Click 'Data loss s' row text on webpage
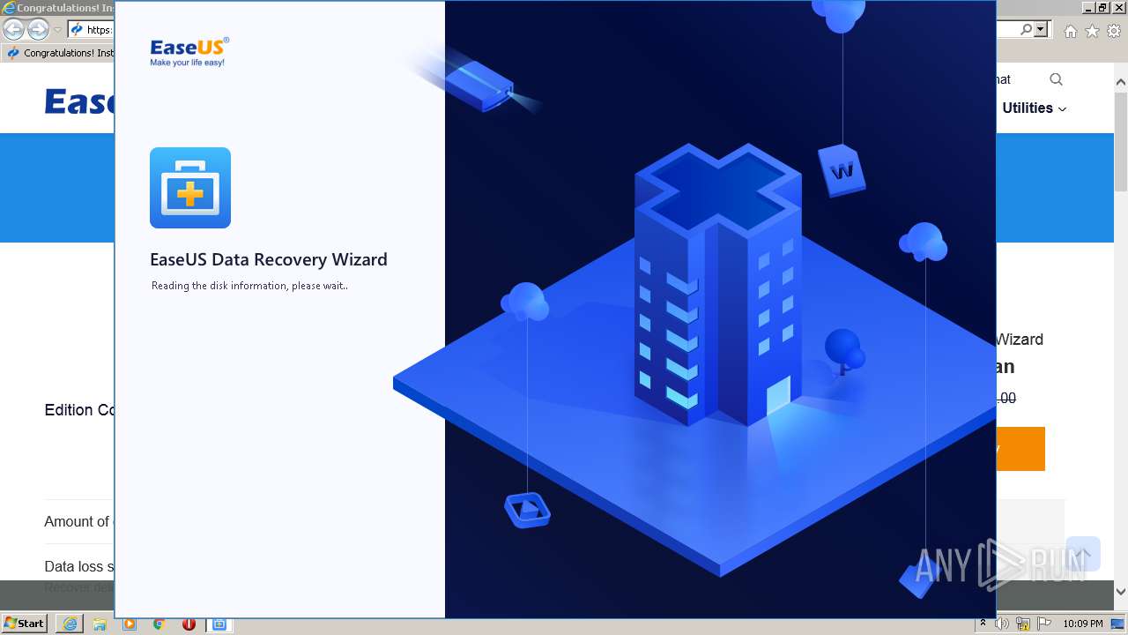Image resolution: width=1128 pixels, height=635 pixels. coord(79,566)
